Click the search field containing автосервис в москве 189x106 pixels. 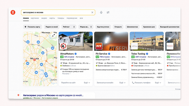click(x=58, y=12)
